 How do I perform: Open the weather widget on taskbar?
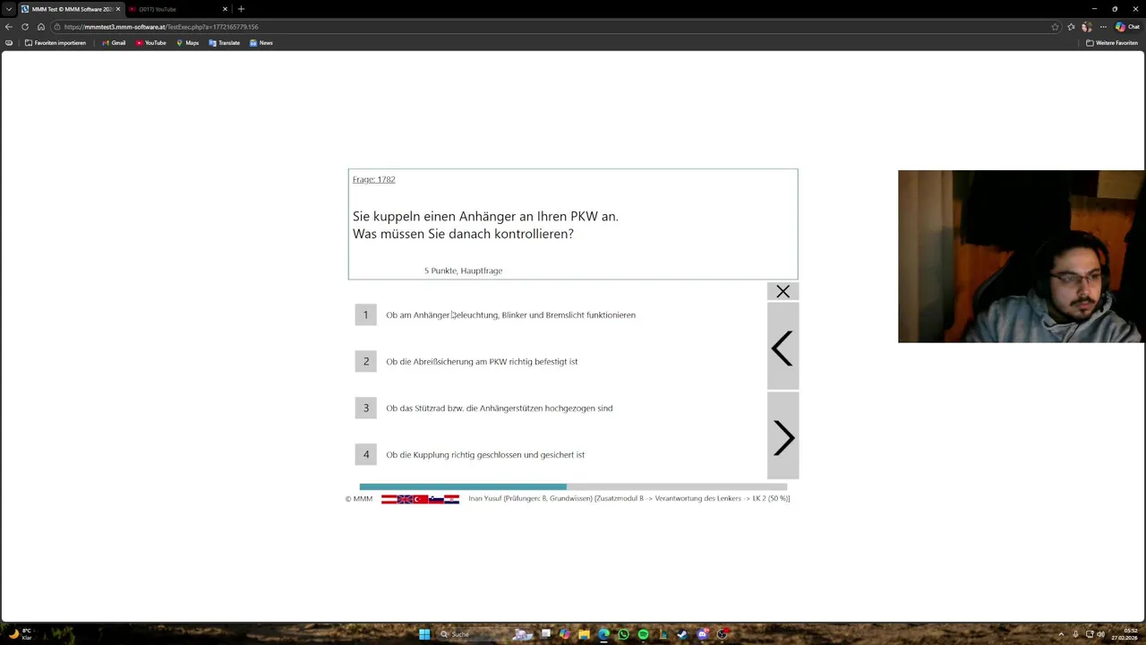point(20,634)
